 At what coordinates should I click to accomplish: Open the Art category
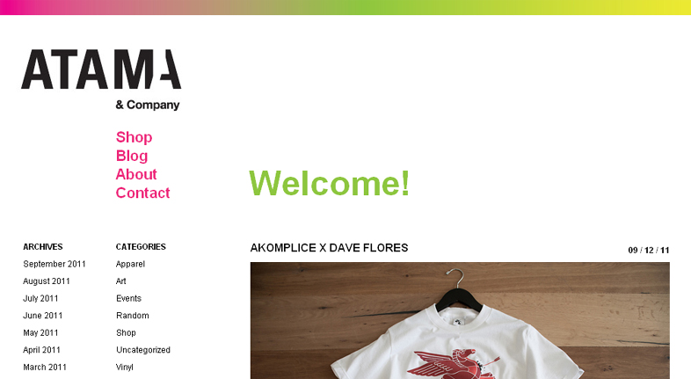[121, 281]
